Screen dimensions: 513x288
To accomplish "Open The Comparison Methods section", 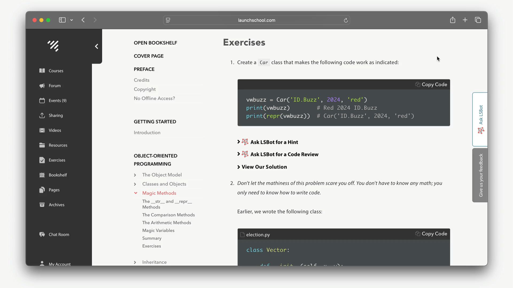I will (168, 215).
